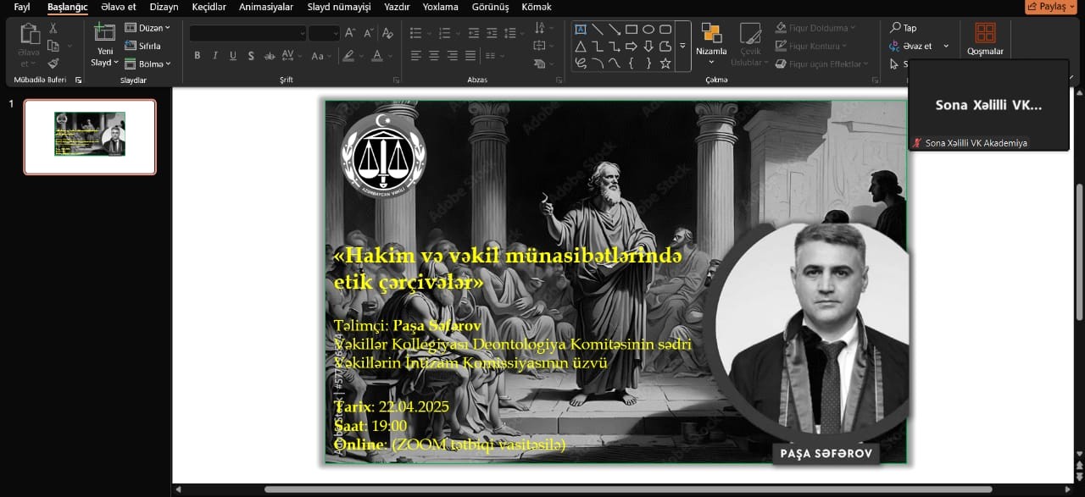This screenshot has height=497, width=1085.
Task: Select the Rounded Rectangle shape
Action: coord(665,29)
